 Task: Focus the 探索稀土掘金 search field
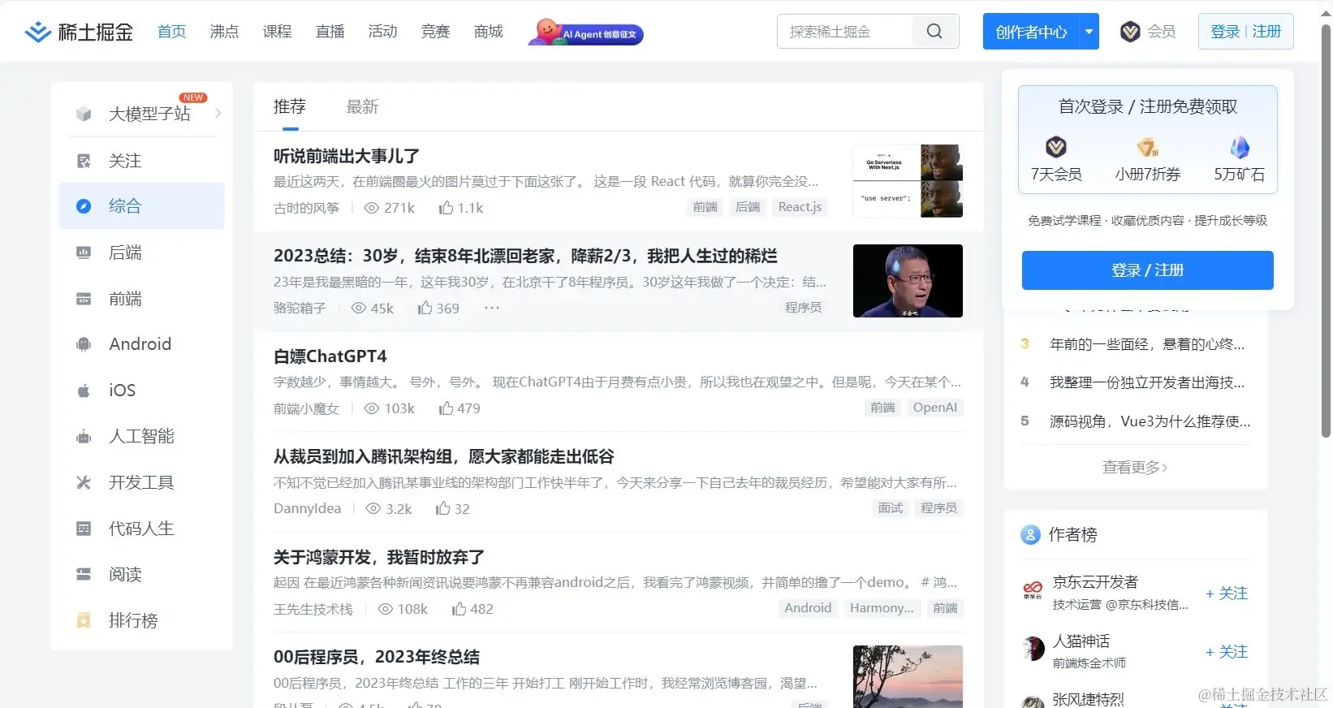(845, 32)
